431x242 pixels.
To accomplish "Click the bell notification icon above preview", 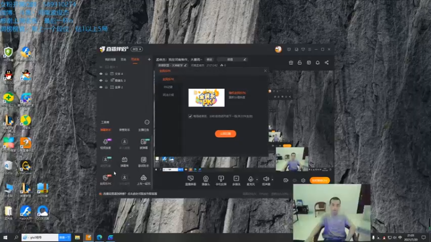I will pyautogui.click(x=317, y=62).
